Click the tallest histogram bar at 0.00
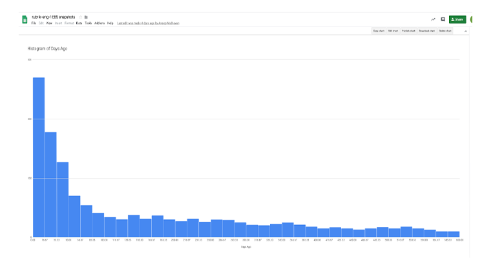Viewport: 504px width, 258px height. [39, 157]
